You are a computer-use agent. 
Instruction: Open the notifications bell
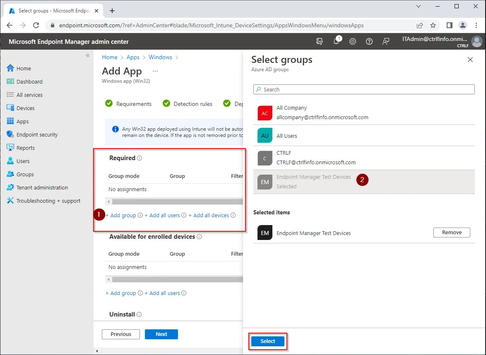pyautogui.click(x=336, y=41)
